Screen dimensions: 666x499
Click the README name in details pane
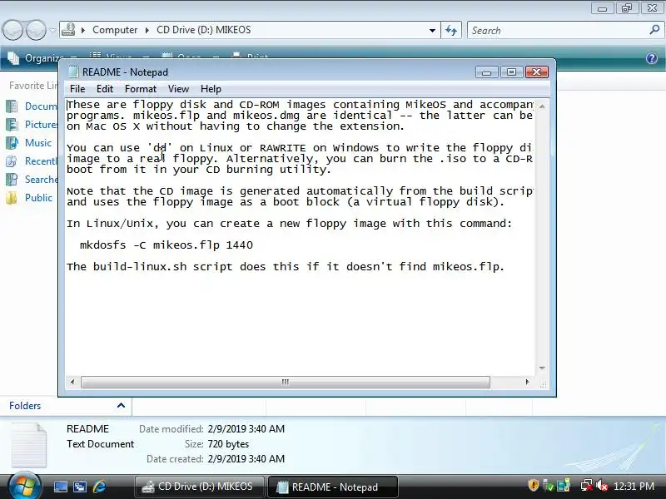(88, 428)
